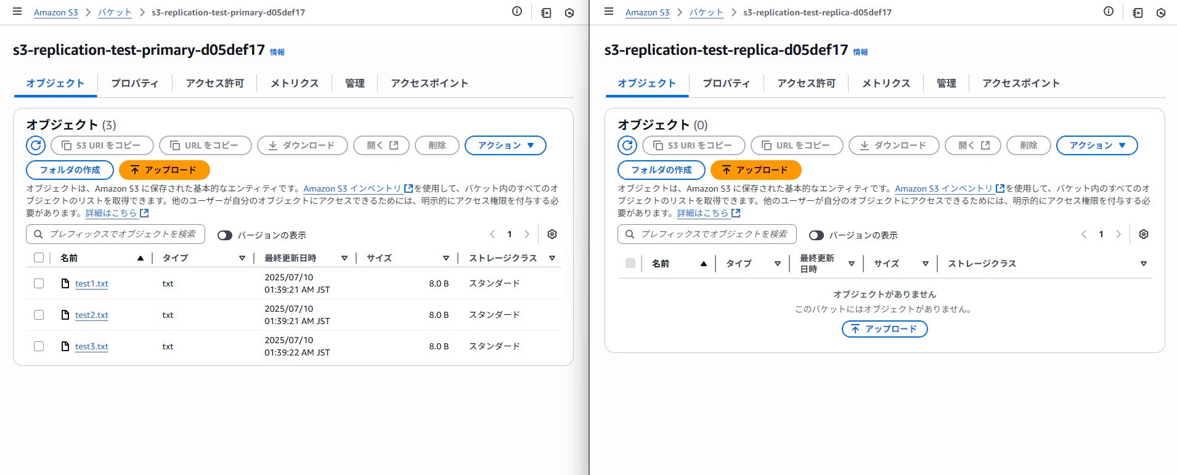Viewport: 1177px width, 475px height.
Task: Select the checkbox for test2.txt
Action: coord(39,315)
